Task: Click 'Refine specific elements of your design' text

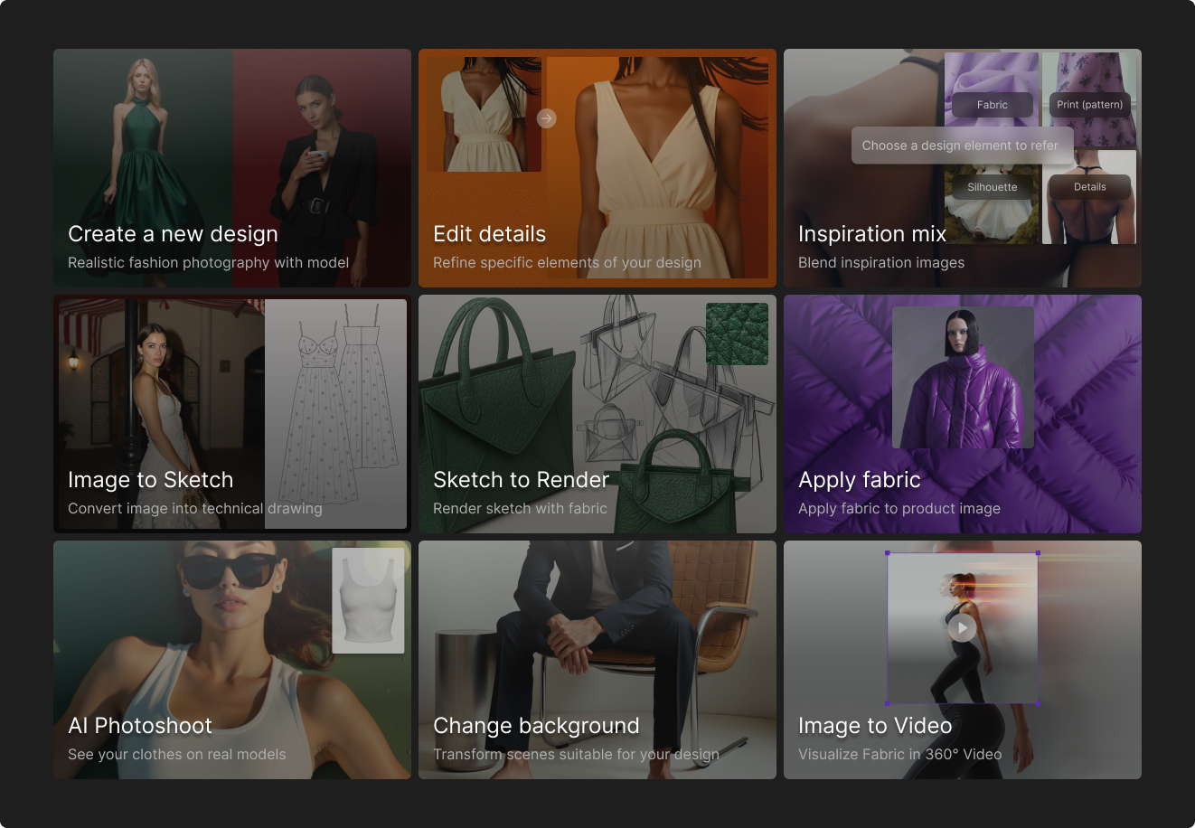Action: (567, 263)
